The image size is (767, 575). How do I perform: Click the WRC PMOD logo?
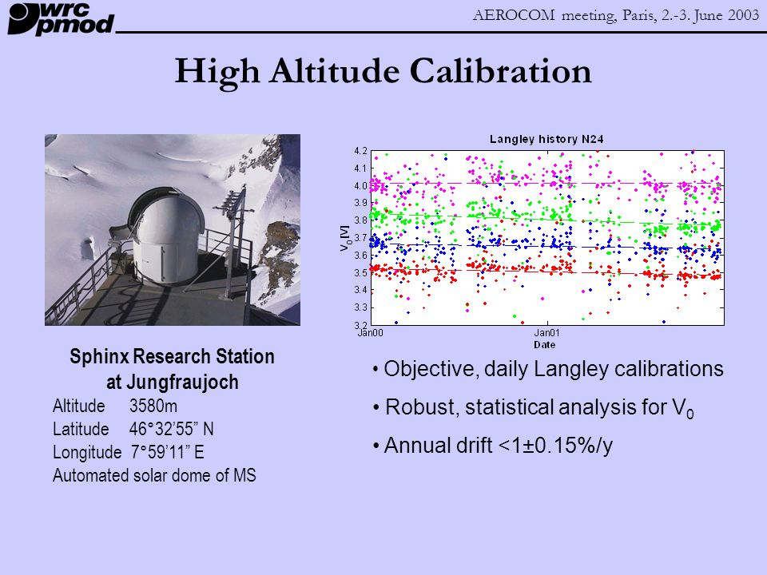point(61,18)
